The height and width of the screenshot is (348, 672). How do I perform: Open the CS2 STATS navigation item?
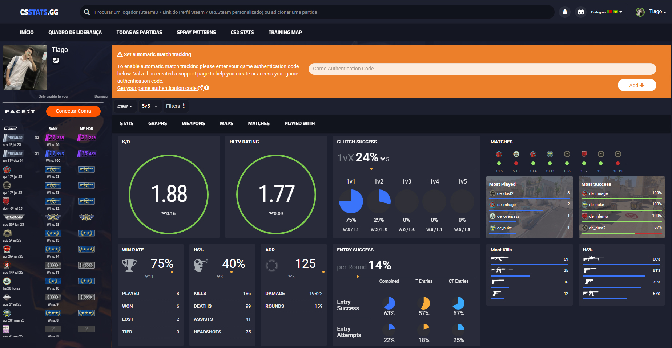pos(242,32)
